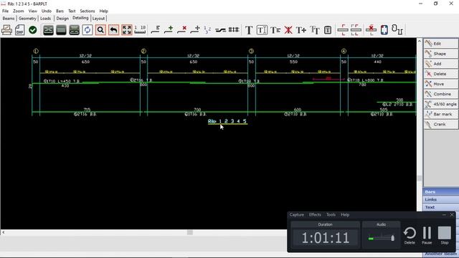Viewport: 459px width, 258px height.
Task: Select the Text panel header
Action: (x=441, y=207)
